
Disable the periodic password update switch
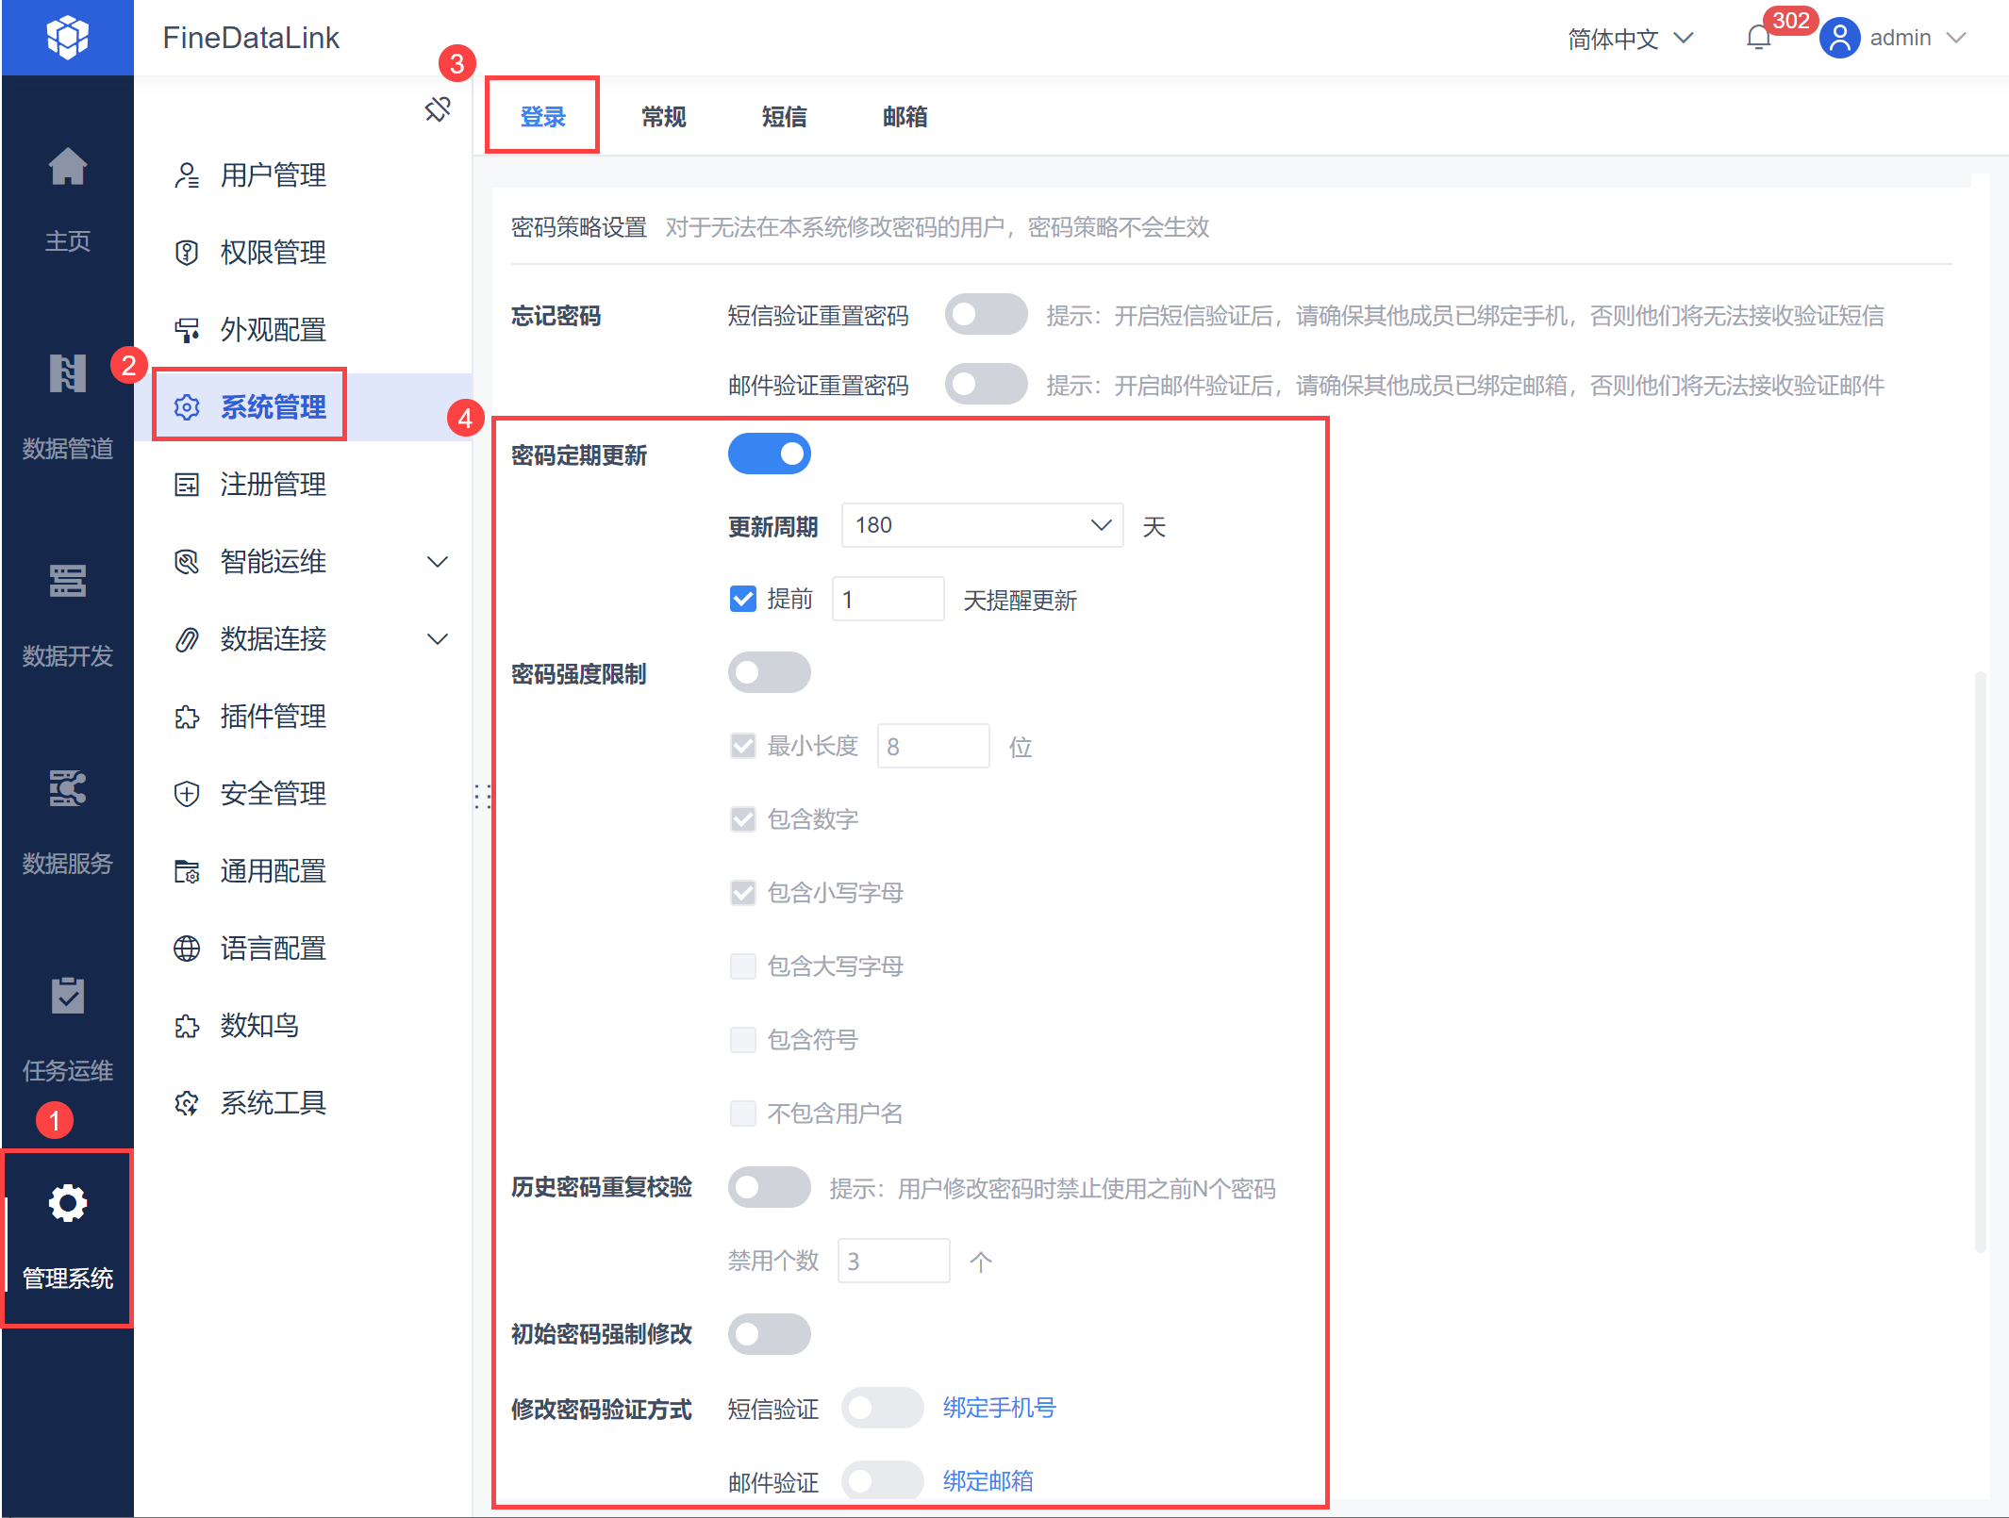point(769,454)
